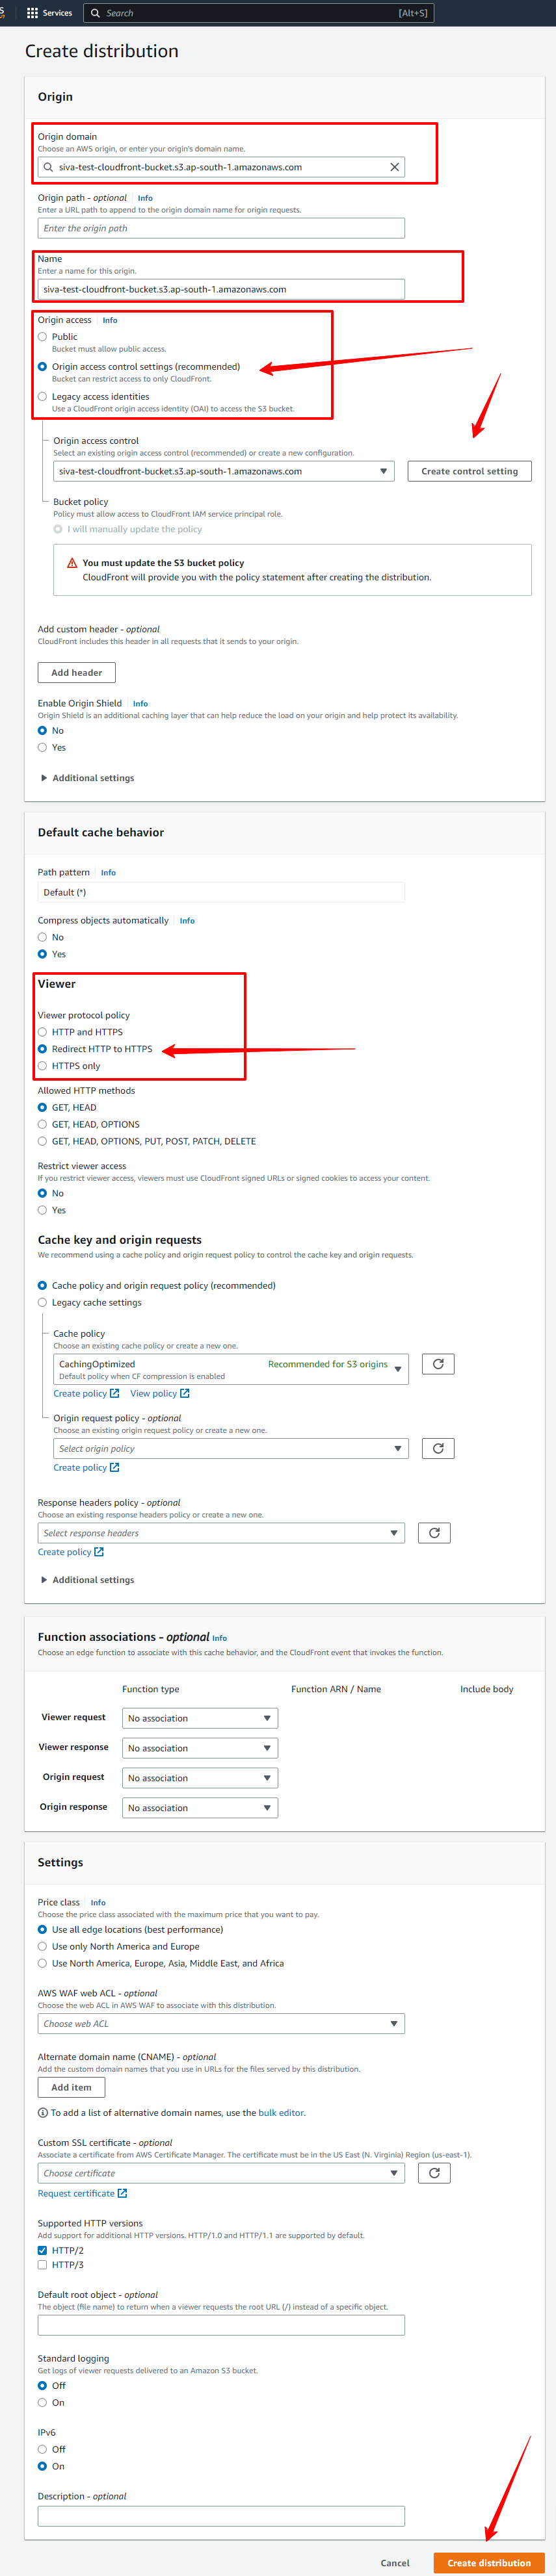Clear the origin domain with X icon
The width and height of the screenshot is (556, 2576).
click(394, 167)
